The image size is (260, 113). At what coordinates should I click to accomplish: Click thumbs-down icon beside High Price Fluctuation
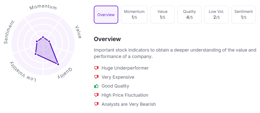click(96, 95)
